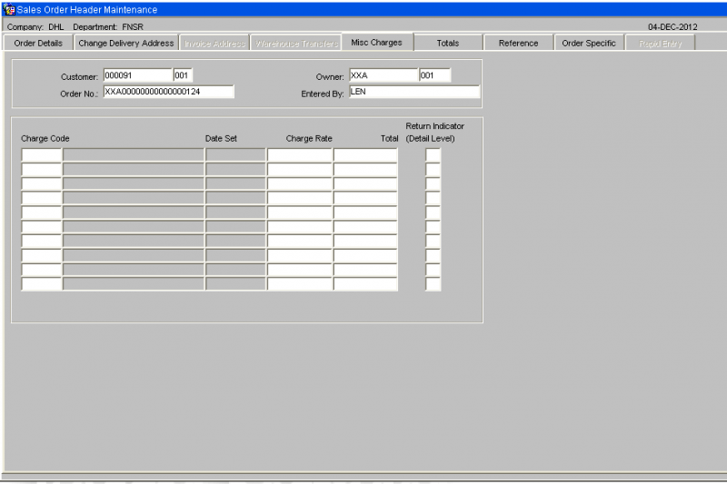This screenshot has width=727, height=484.
Task: Tick the sixth row Return Indicator box
Action: [x=433, y=226]
